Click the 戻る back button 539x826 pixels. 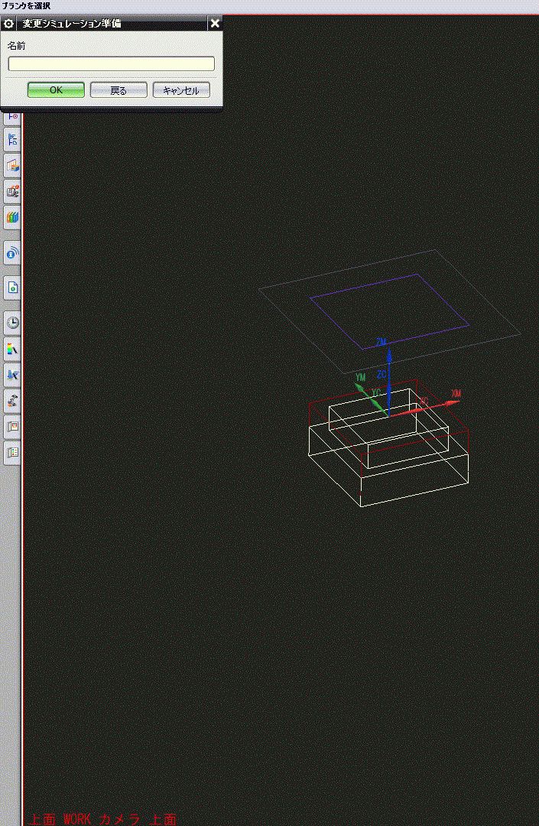pos(119,90)
